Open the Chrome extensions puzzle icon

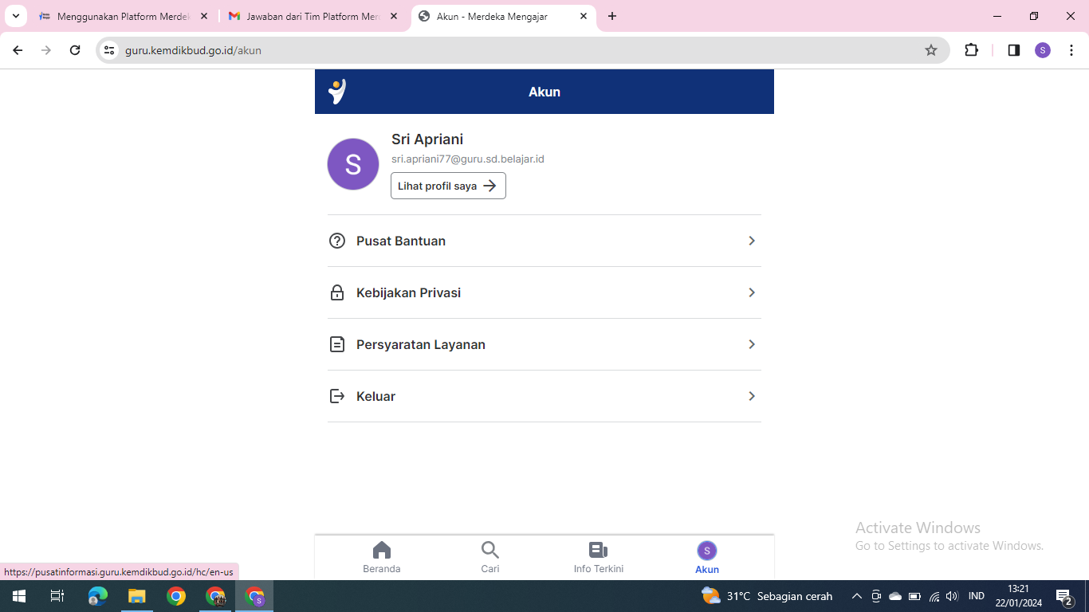[x=971, y=50]
